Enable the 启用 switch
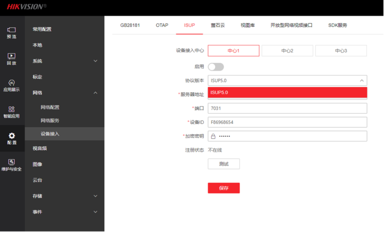 click(216, 67)
